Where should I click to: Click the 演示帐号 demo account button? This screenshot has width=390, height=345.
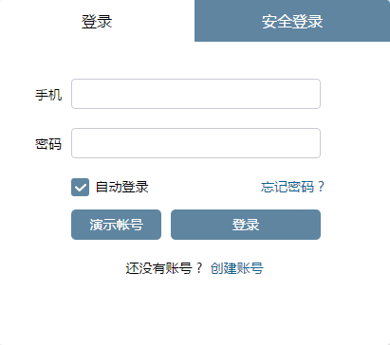(116, 225)
